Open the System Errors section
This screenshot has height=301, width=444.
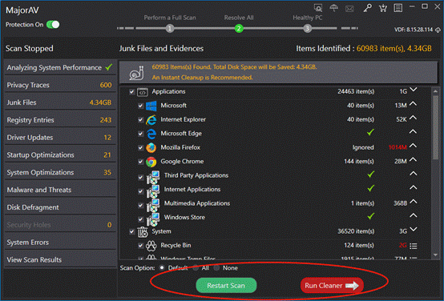[60, 243]
